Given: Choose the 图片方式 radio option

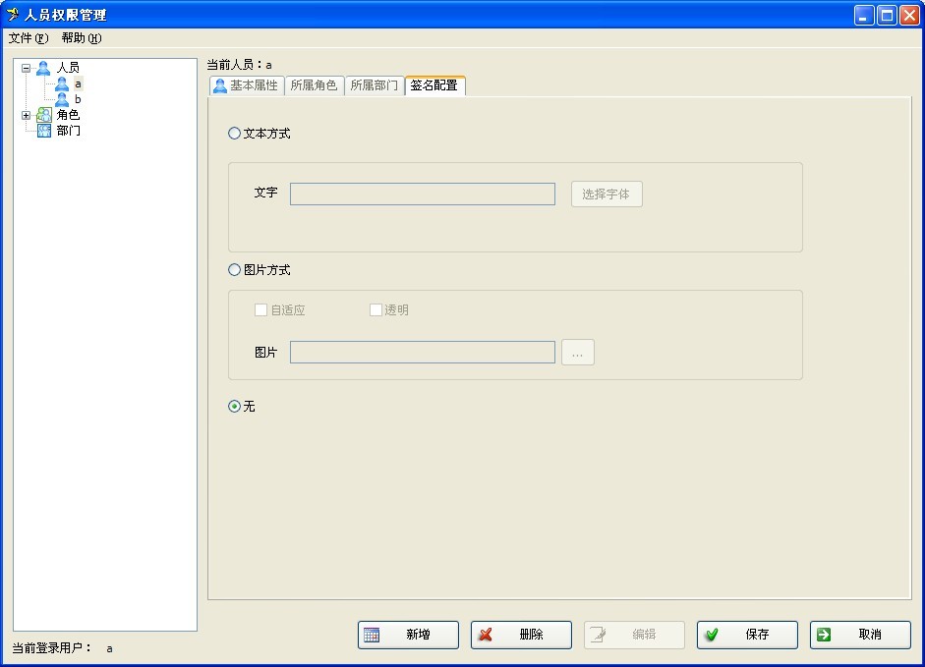Looking at the screenshot, I should [x=235, y=270].
